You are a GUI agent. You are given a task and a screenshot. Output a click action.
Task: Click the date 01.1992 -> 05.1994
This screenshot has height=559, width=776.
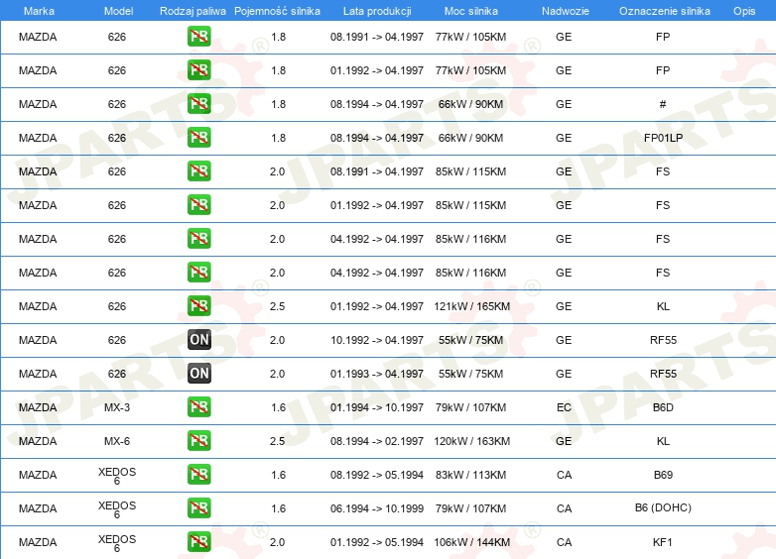(x=377, y=542)
